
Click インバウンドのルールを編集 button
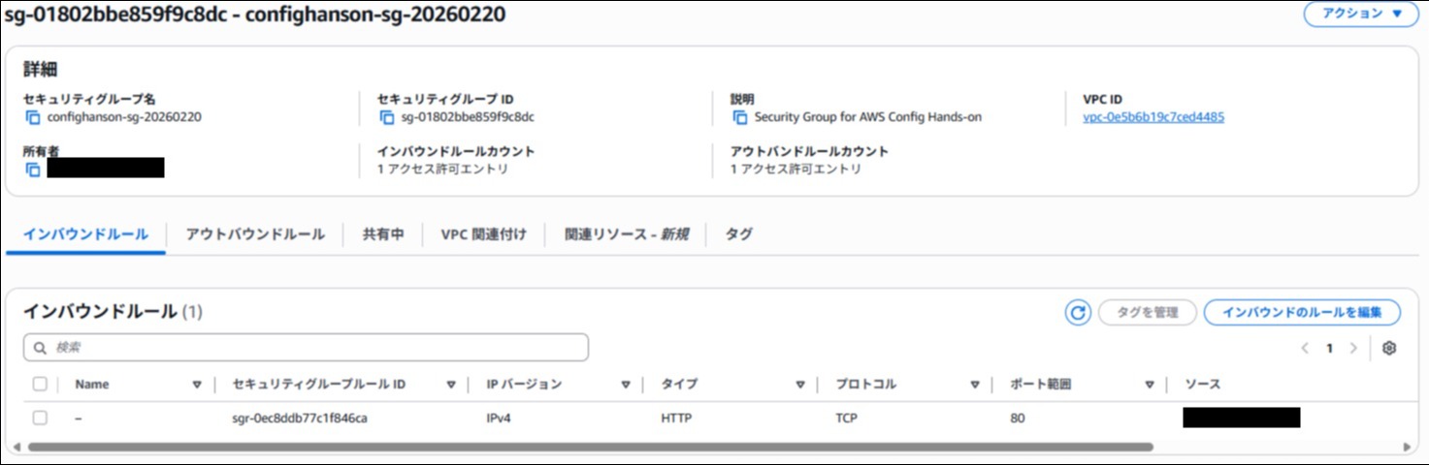(1302, 312)
